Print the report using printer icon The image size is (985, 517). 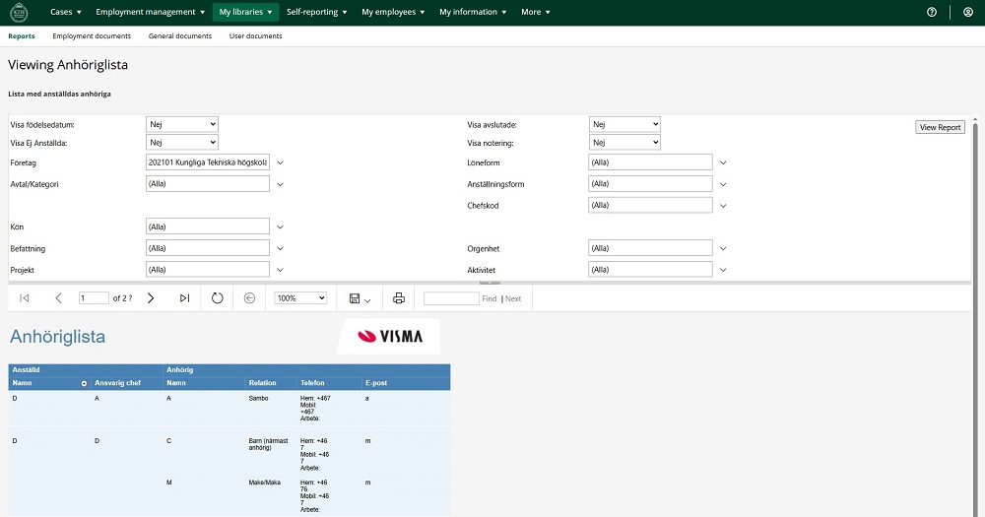399,298
